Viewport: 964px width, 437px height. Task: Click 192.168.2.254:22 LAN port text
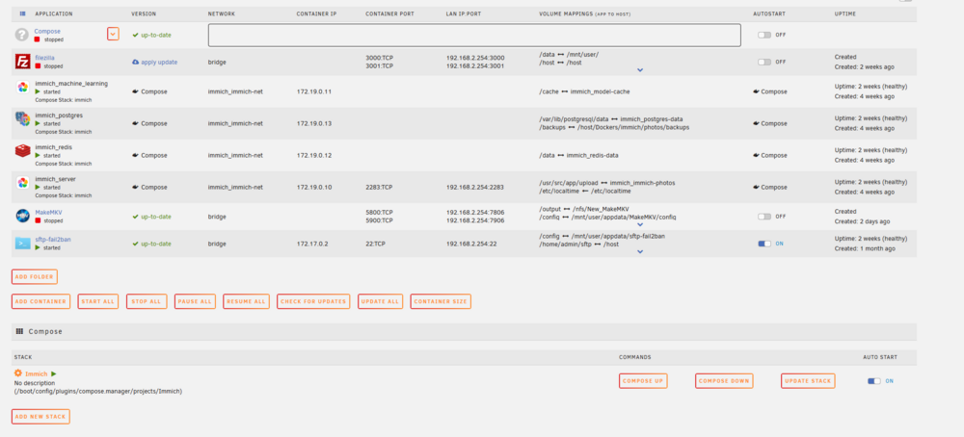point(471,244)
